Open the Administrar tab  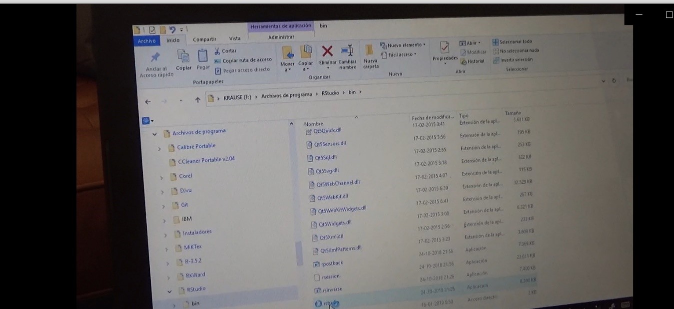[281, 37]
